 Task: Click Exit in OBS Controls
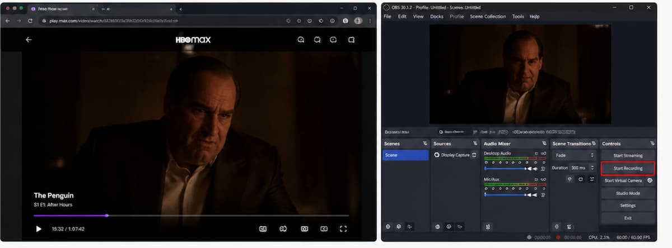tap(628, 218)
